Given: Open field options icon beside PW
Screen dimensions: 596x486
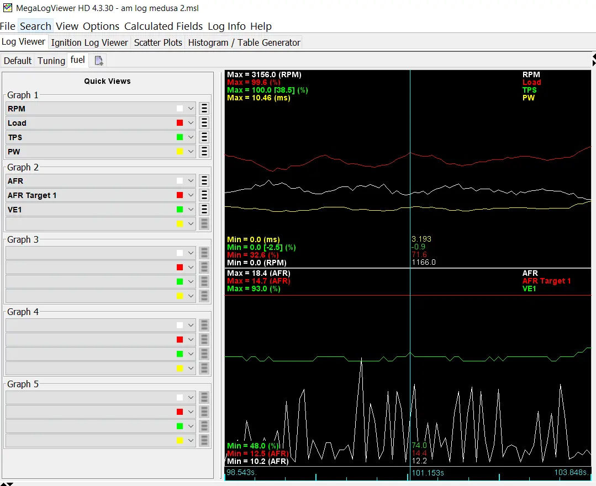Looking at the screenshot, I should (204, 152).
